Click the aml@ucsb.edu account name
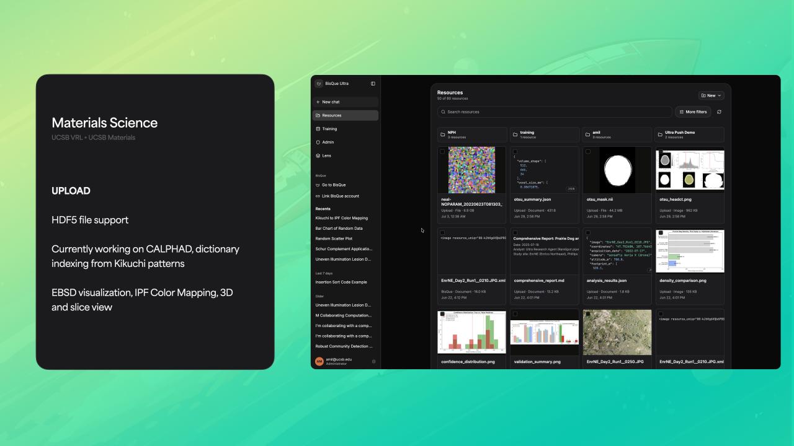This screenshot has width=794, height=446. [x=339, y=359]
